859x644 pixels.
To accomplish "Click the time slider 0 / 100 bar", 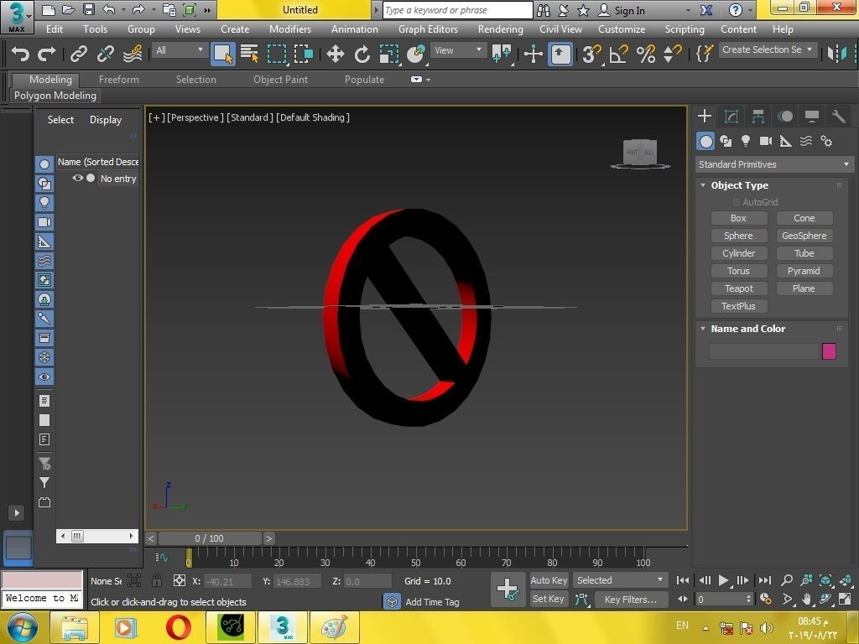I will [x=209, y=538].
